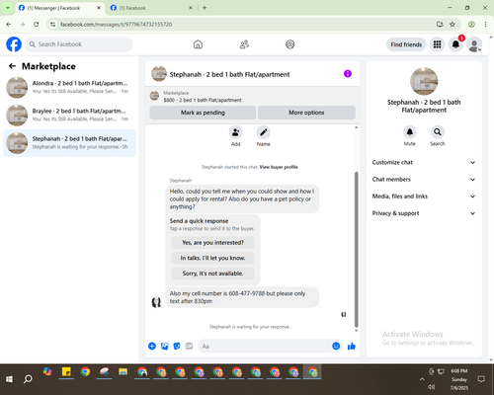Screen dimensions: 494x395
Task: Show hidden system tray icons
Action: (x=422, y=379)
